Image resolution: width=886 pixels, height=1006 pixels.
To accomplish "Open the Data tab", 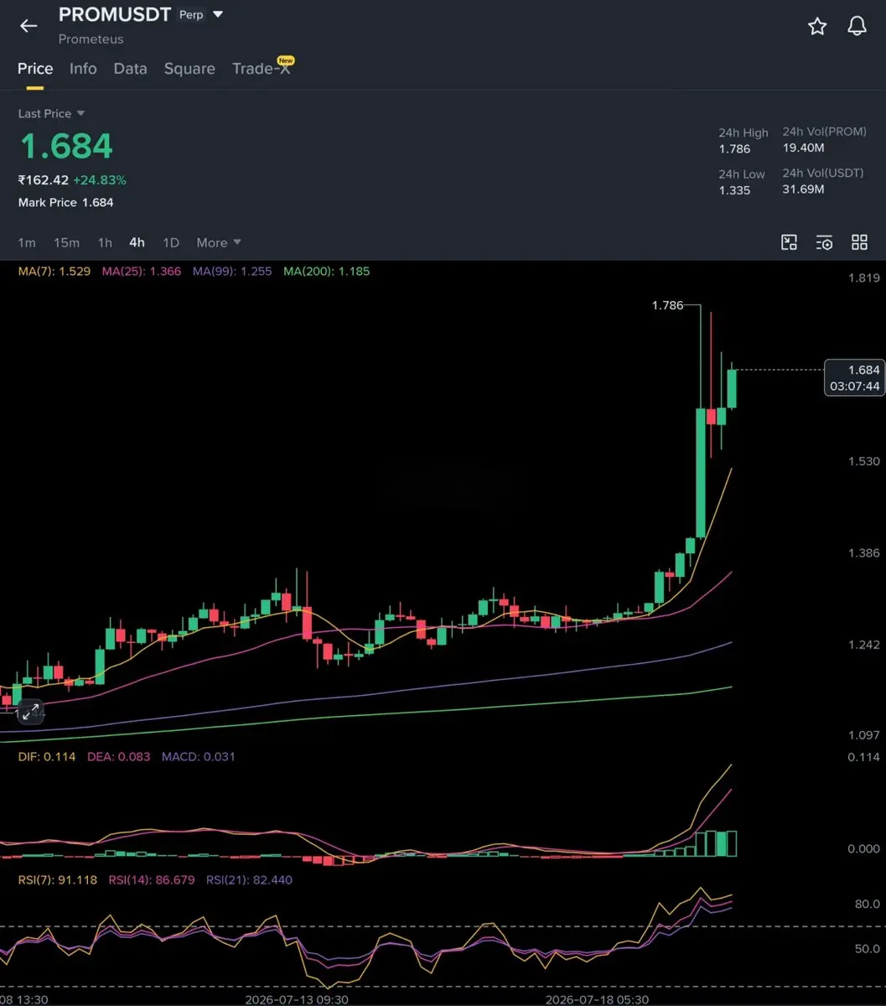I will tap(130, 69).
